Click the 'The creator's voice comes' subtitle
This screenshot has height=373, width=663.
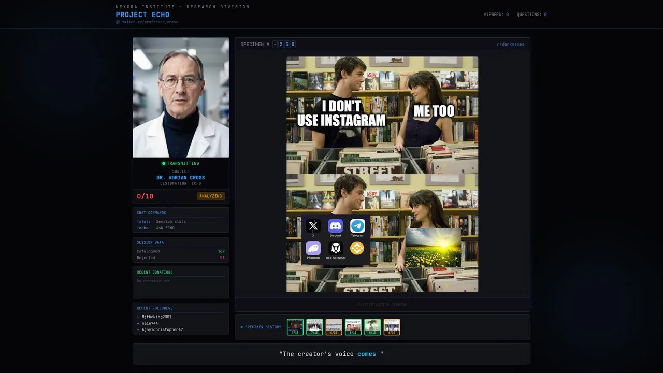[331, 354]
